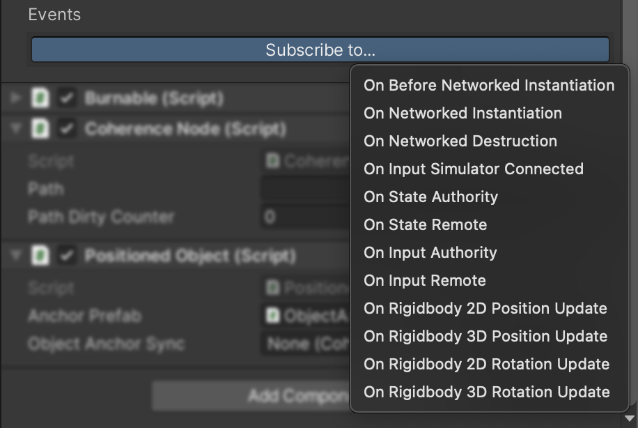Collapse the Coherence Node component foldout
The width and height of the screenshot is (638, 428).
tap(15, 130)
